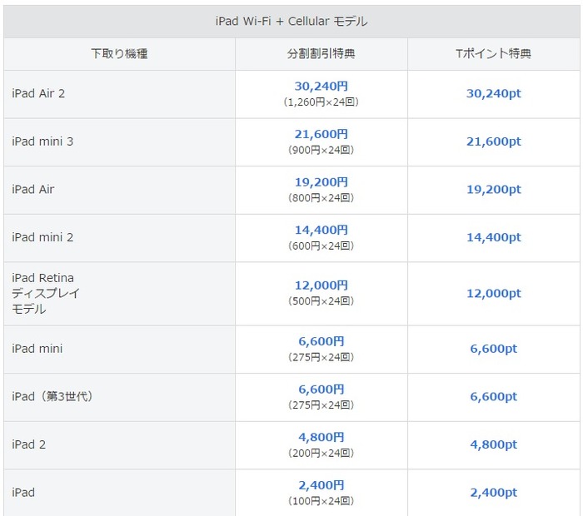Viewport: 583px width, 516px height.
Task: Click the 21,600円 discount amount
Action: (321, 134)
